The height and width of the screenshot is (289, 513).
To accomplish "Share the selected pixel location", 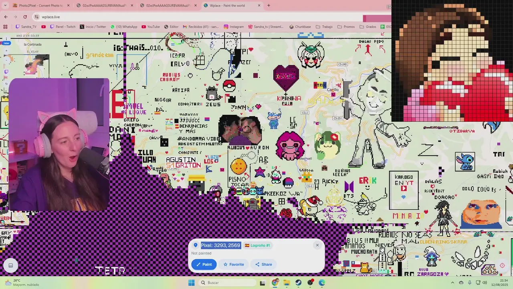I will [x=263, y=265].
